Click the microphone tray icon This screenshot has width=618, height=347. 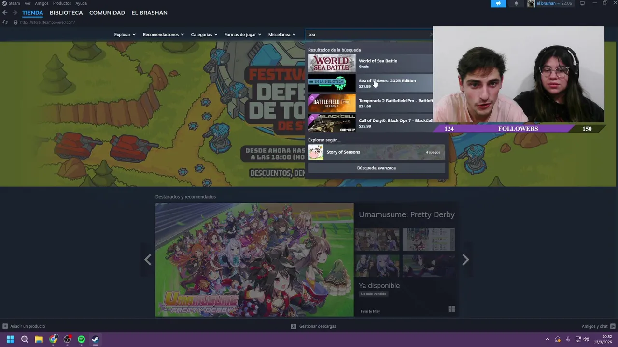tap(568, 339)
